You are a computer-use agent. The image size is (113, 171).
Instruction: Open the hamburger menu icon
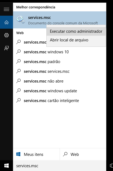coord(7,9)
